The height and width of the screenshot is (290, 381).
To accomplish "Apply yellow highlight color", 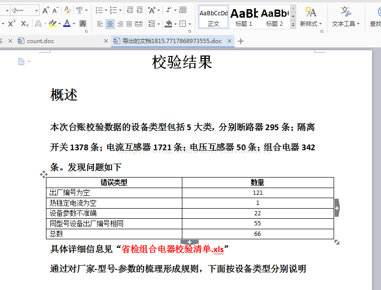I will pos(52,23).
